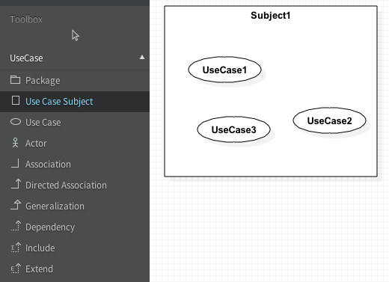This screenshot has height=282, width=389.
Task: Click the Package toolbox label
Action: [43, 81]
